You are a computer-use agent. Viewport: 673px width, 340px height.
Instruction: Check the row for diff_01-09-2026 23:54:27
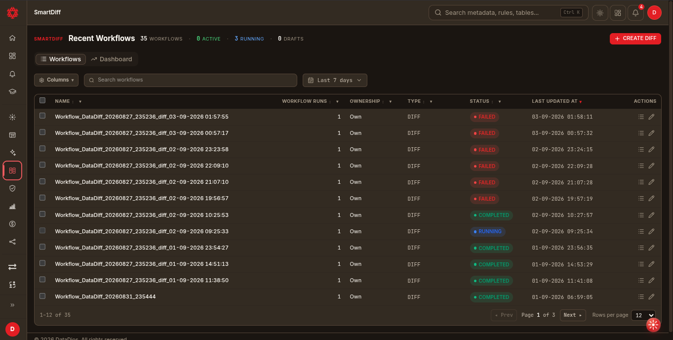42,247
